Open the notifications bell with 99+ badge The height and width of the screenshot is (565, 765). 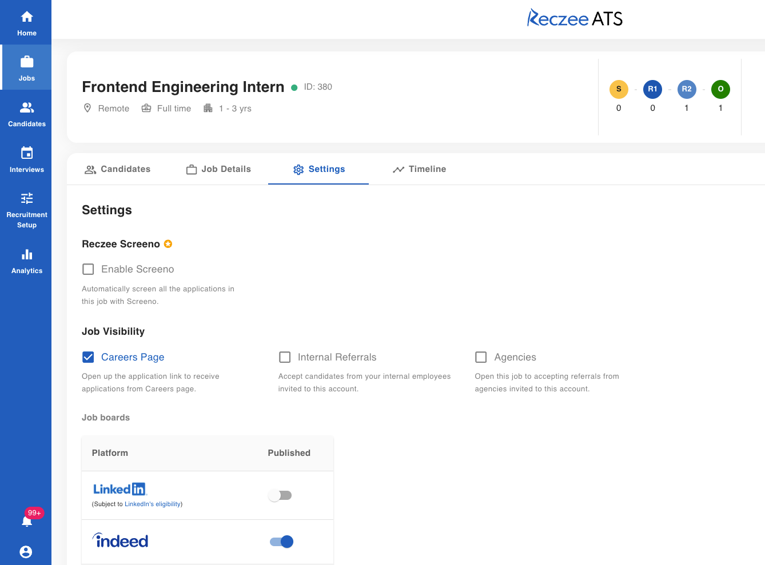[27, 520]
